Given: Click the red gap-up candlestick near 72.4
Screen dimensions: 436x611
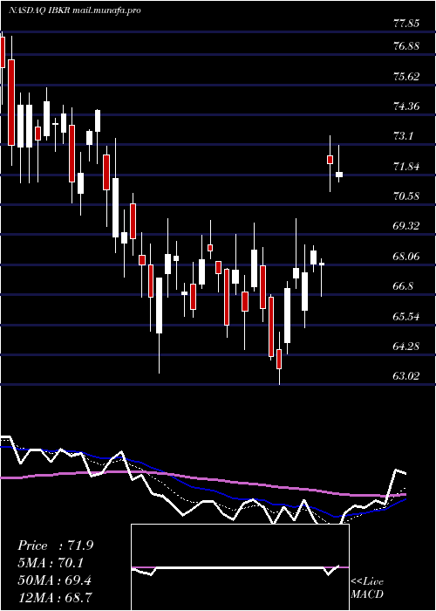Looking at the screenshot, I should click(x=330, y=160).
